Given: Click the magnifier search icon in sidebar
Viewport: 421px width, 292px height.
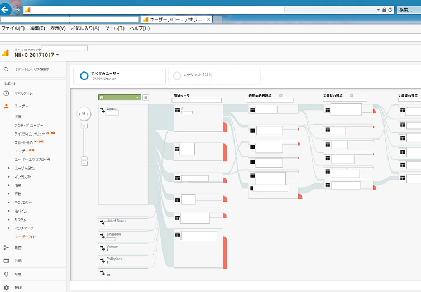Looking at the screenshot, I should (6, 69).
